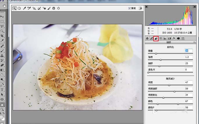The width and height of the screenshot is (199, 124).
Task: Open the Presets panel tab
Action: [183, 38]
